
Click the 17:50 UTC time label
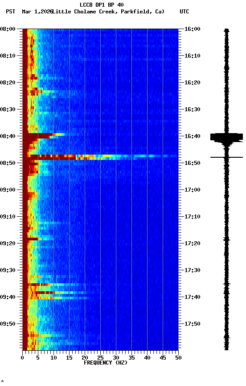[193, 324]
